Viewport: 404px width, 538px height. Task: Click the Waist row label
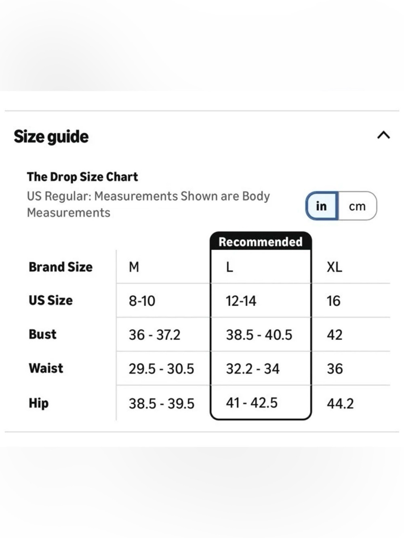pyautogui.click(x=46, y=368)
